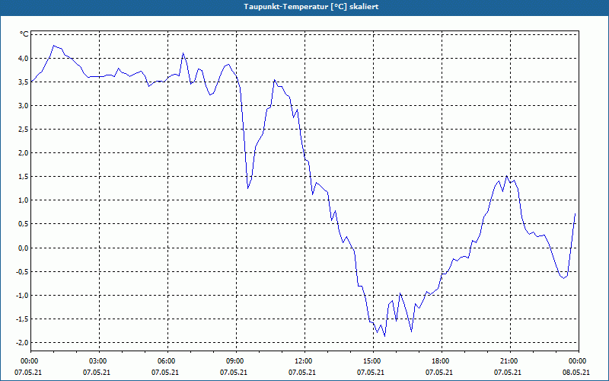Select the -0,5 y-axis value
Image resolution: width=609 pixels, height=381 pixels.
click(21, 272)
